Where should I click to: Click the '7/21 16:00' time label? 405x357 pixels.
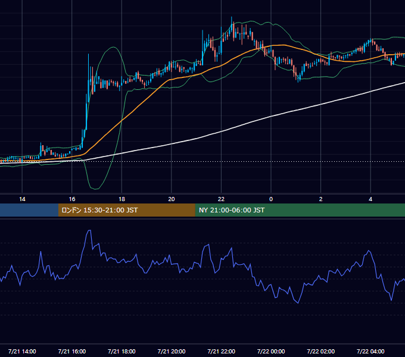[x=72, y=351]
